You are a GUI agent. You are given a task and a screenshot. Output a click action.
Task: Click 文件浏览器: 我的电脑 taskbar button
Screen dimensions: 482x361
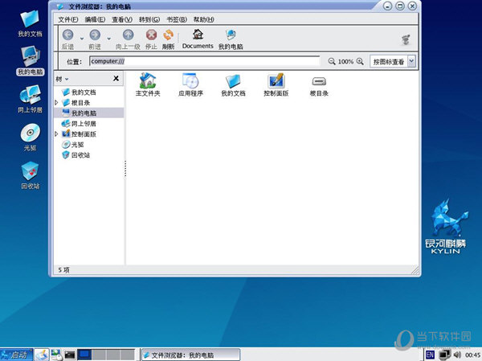pos(190,355)
